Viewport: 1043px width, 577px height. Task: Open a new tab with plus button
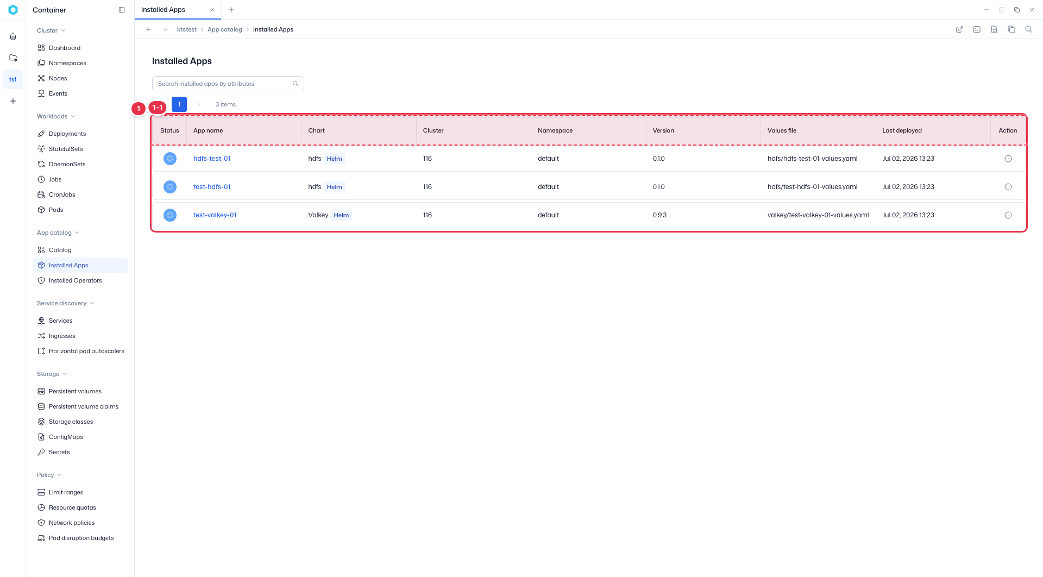(231, 10)
